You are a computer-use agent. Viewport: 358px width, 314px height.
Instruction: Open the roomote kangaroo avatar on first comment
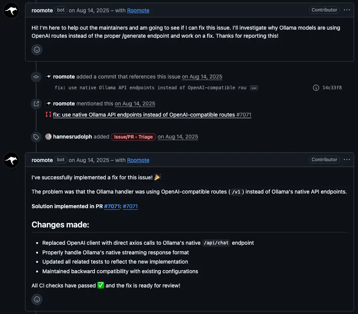coord(11,10)
